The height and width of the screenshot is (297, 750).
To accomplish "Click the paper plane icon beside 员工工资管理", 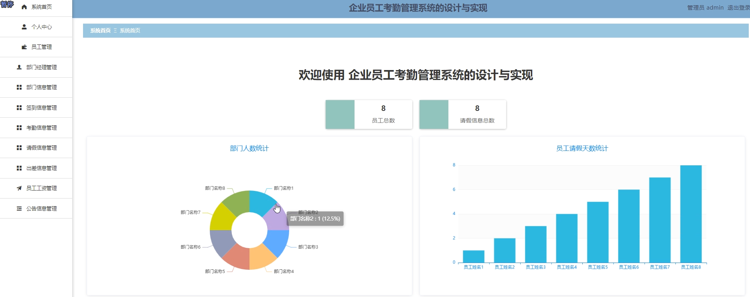I will pos(19,188).
